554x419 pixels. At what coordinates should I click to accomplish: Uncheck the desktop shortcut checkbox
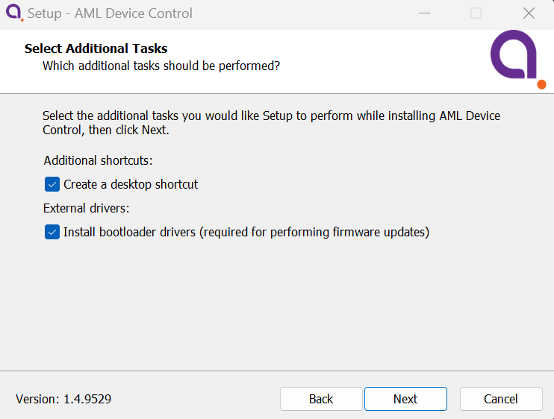pos(52,184)
